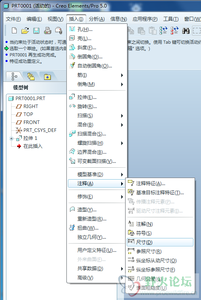Choose 造型(Y) Style menu entry

97,210
